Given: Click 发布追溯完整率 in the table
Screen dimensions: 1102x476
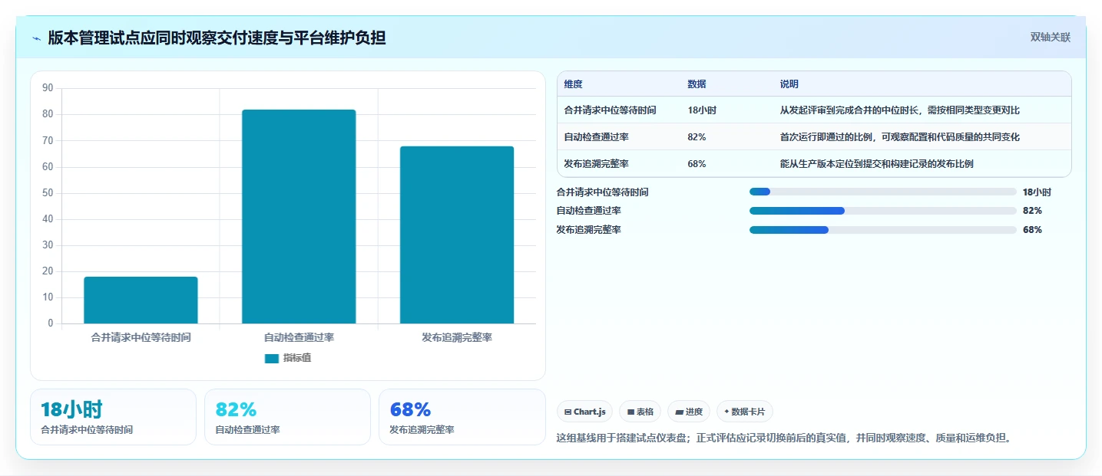Looking at the screenshot, I should 596,164.
